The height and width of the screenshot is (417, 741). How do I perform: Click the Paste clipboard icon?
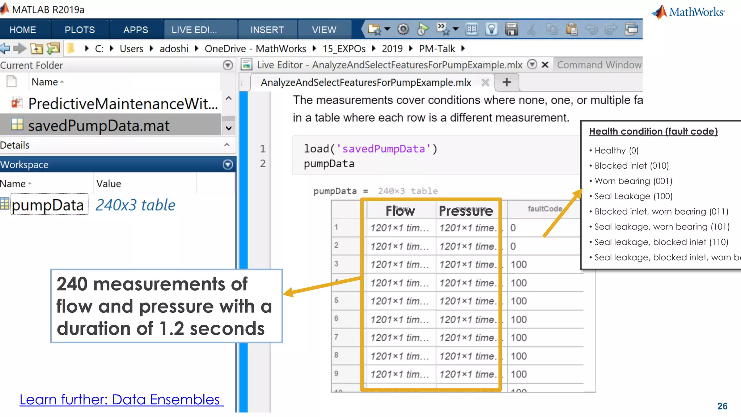[572, 29]
